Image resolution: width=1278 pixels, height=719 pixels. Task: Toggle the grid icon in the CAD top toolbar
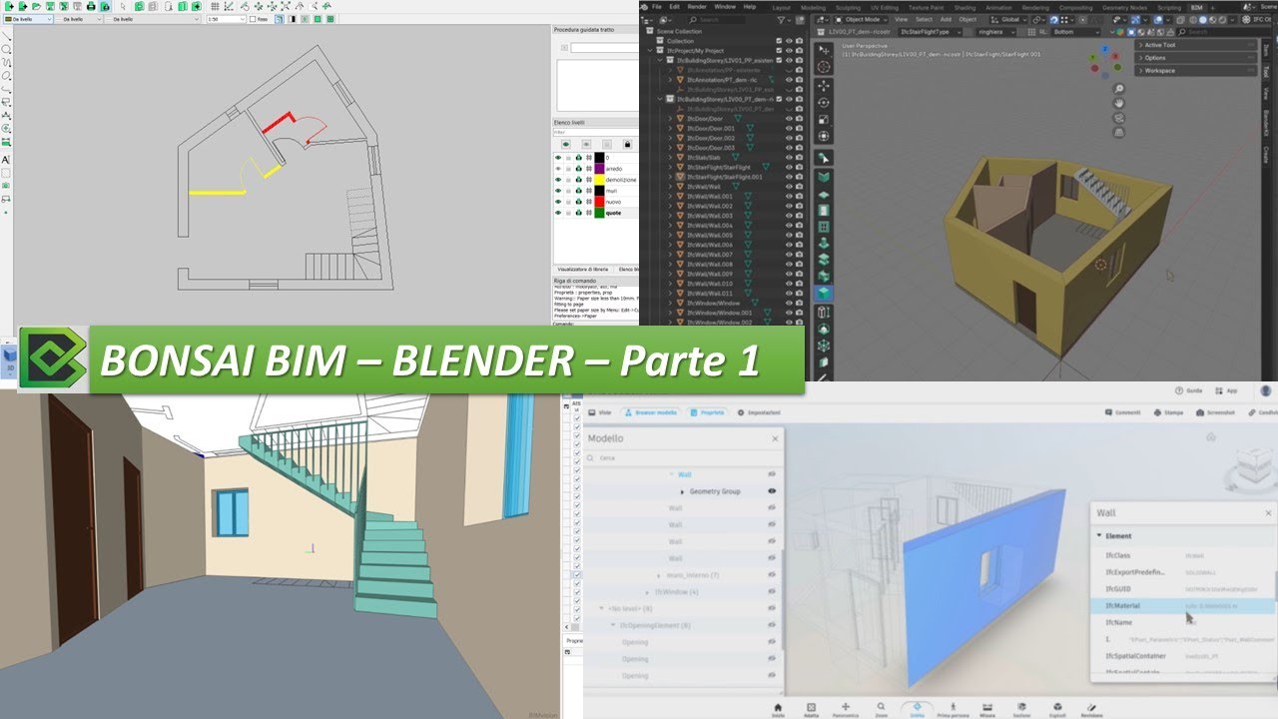pyautogui.click(x=215, y=6)
